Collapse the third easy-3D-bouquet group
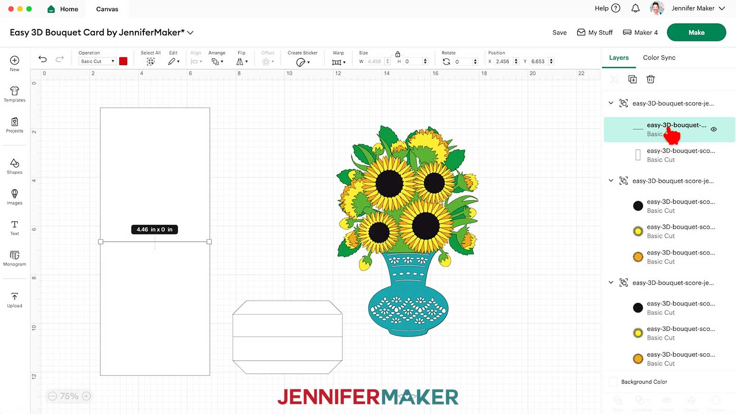736x414 pixels. 611,282
